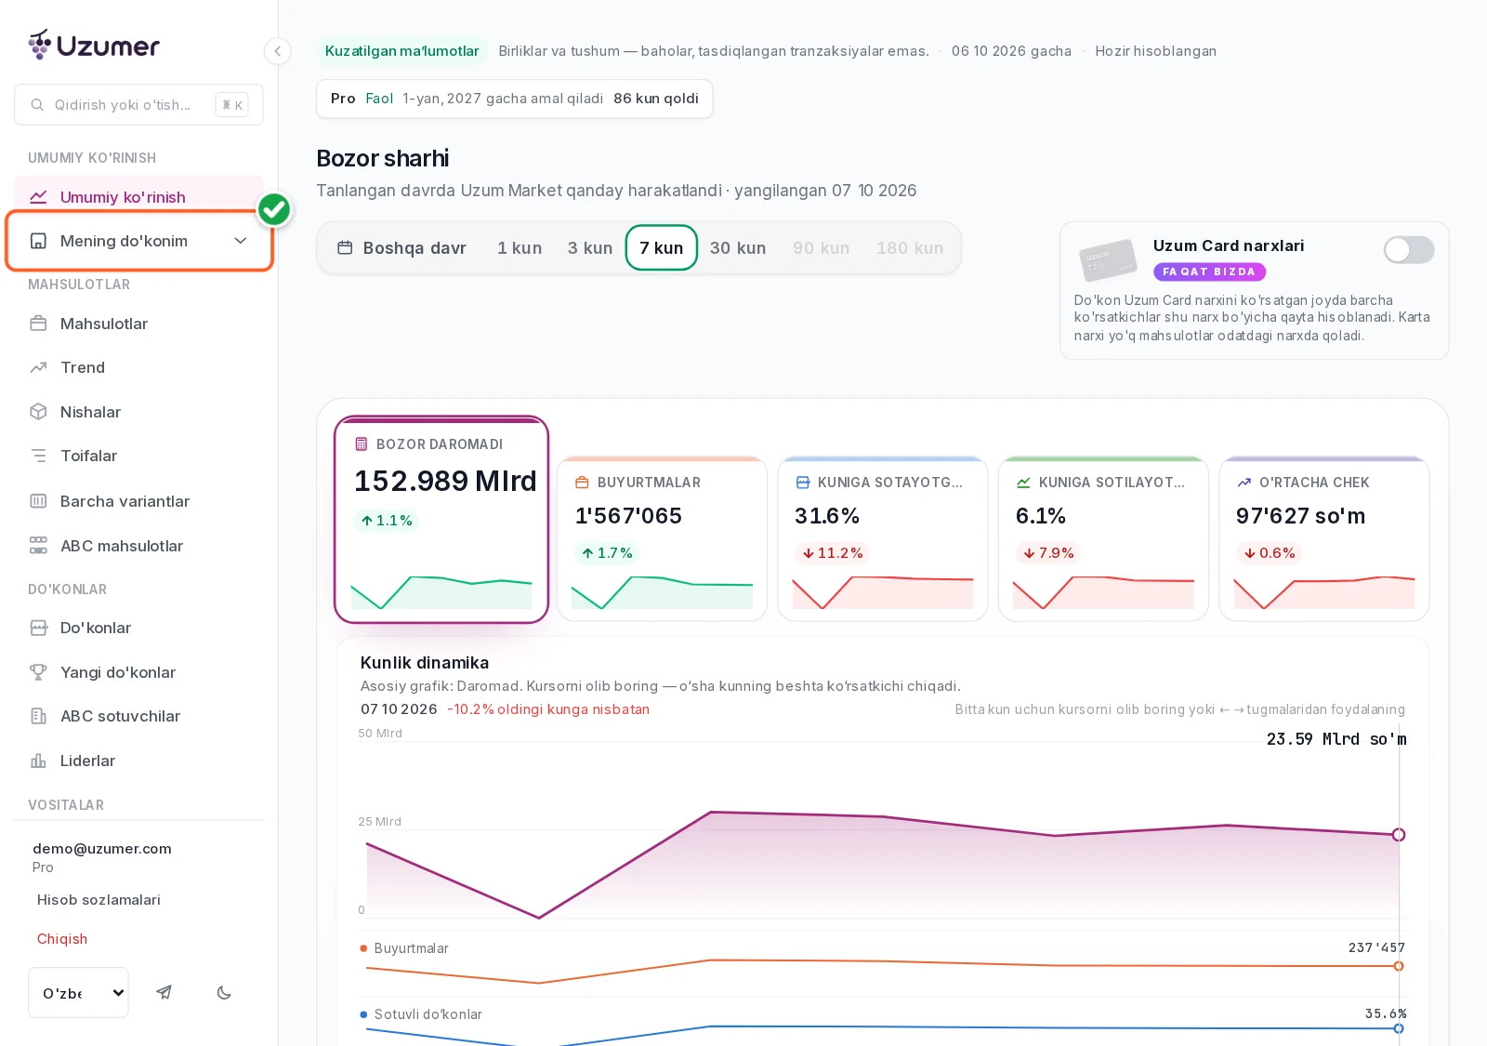The image size is (1487, 1046).
Task: Open the O'zbek language dropdown
Action: (79, 992)
